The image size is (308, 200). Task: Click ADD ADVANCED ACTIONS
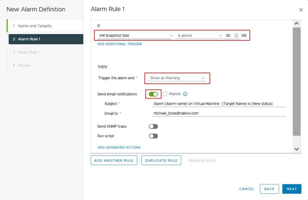[x=119, y=147]
